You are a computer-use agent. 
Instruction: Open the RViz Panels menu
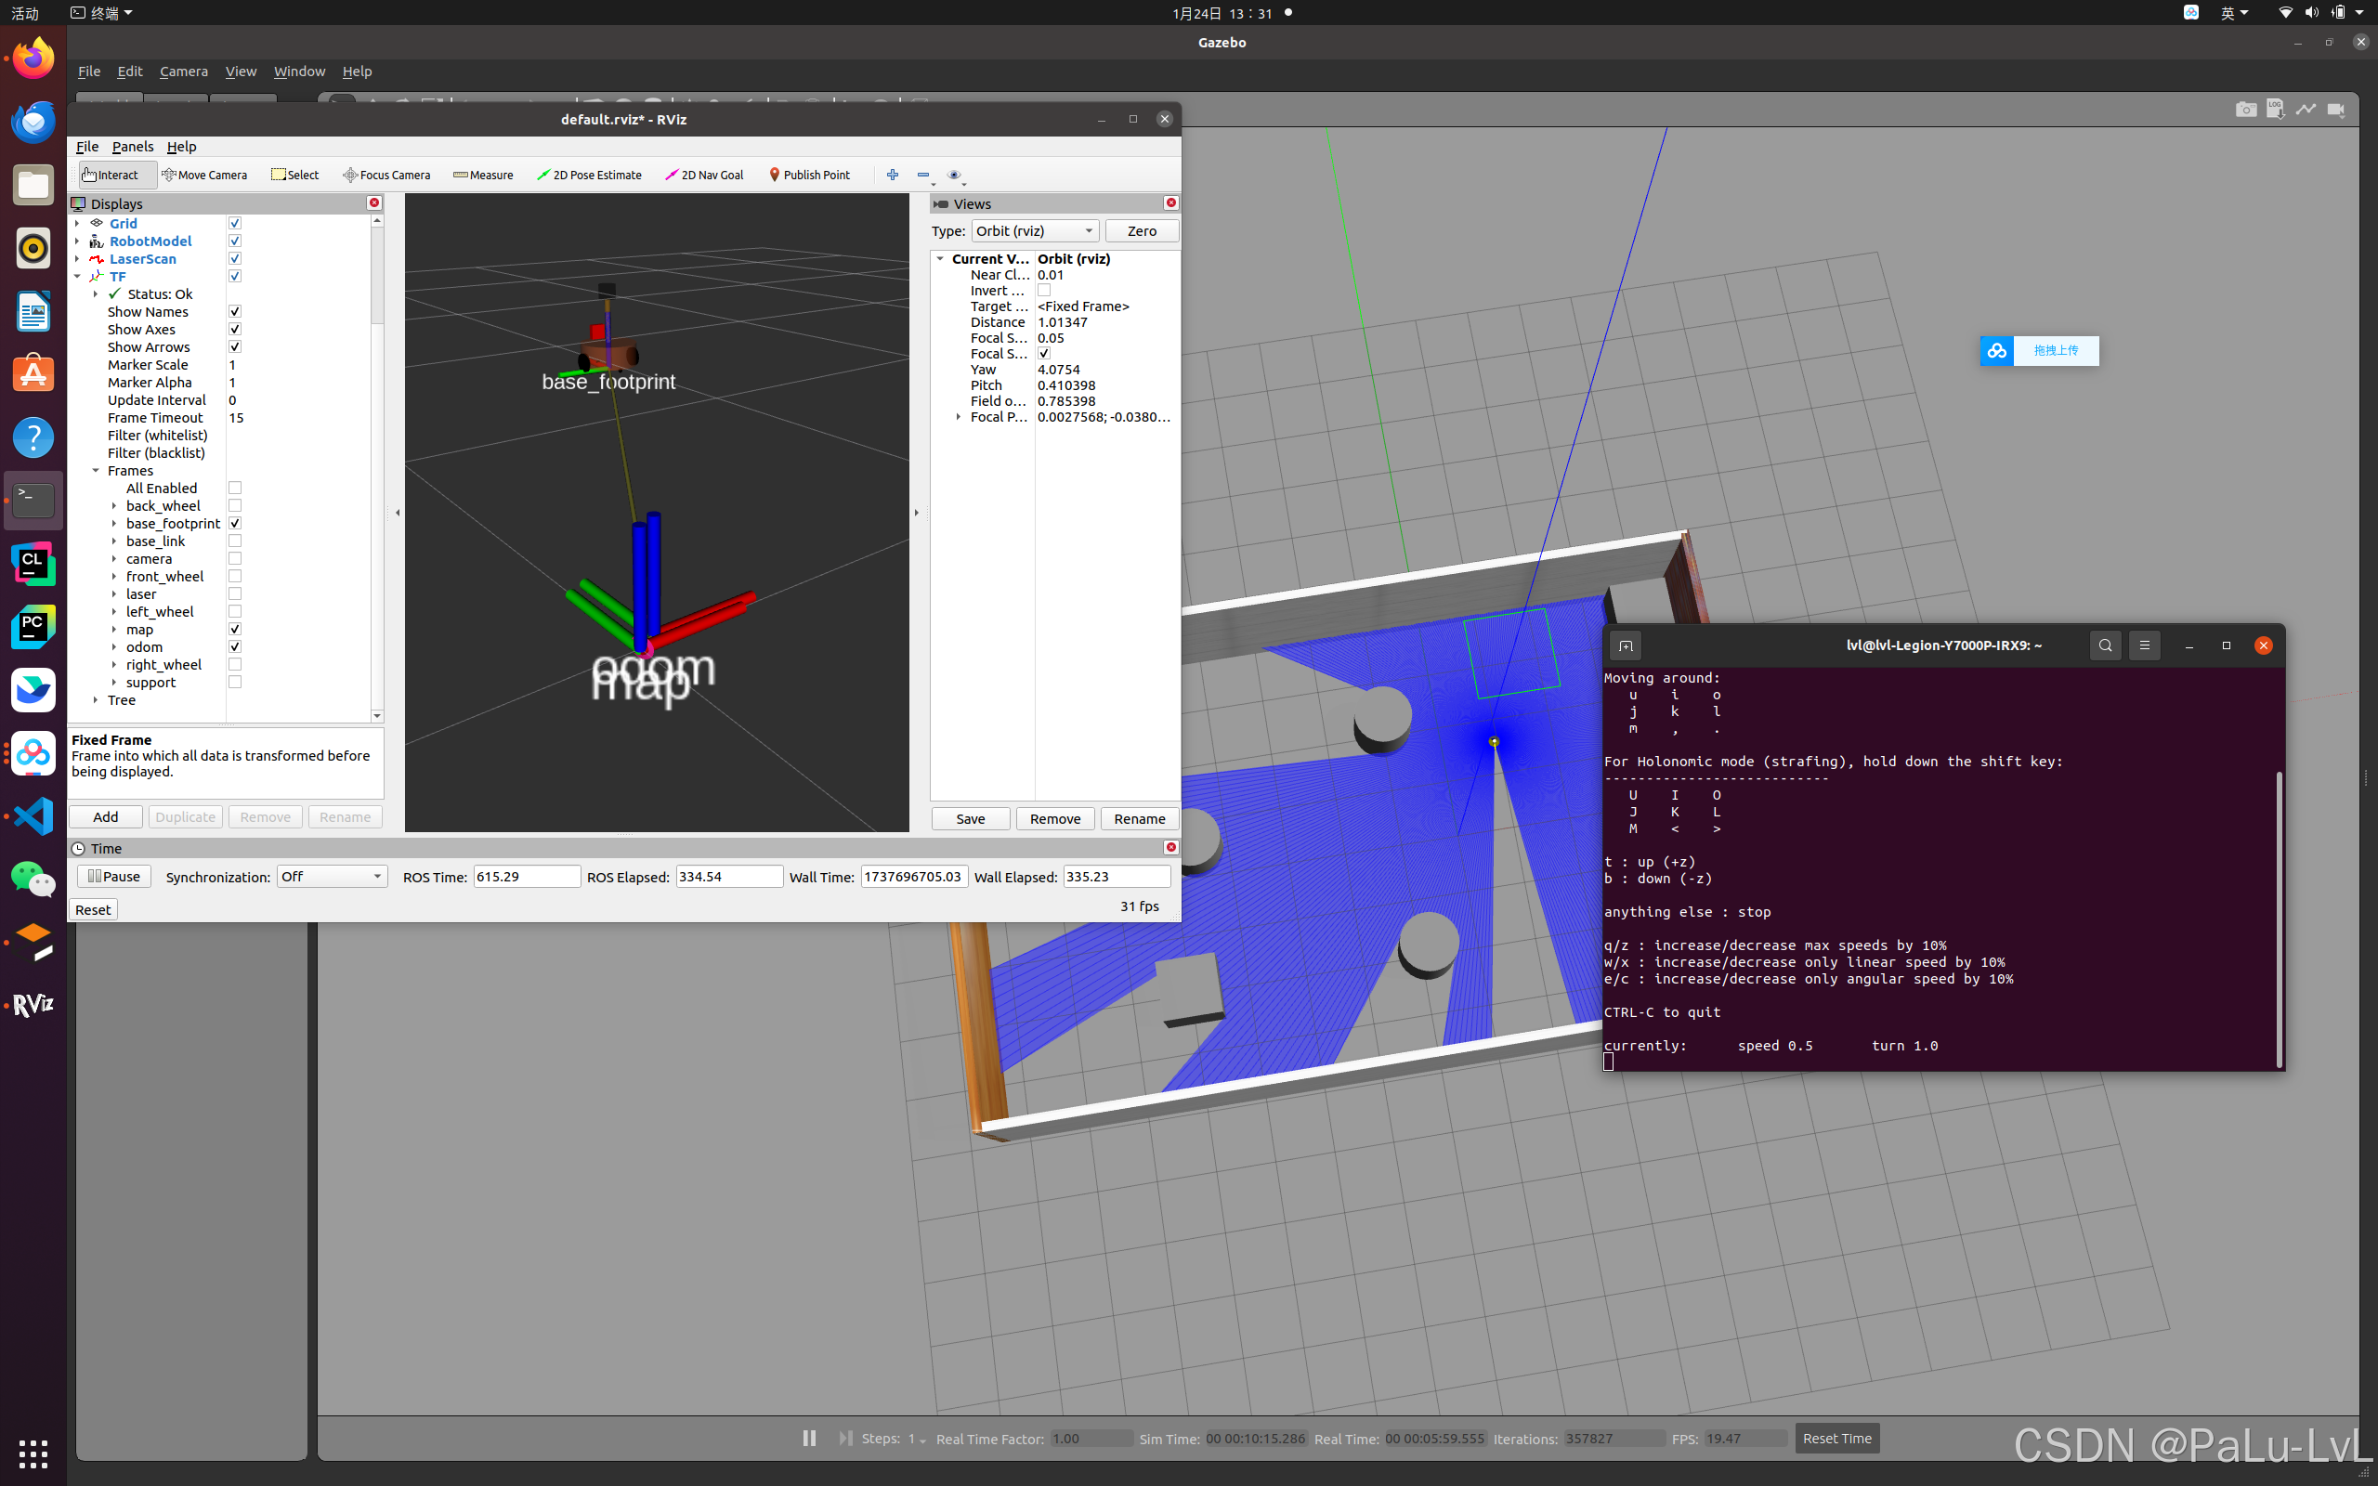pos(133,147)
